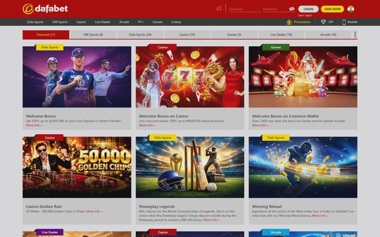Screen dimensions: 380x237
Task: Toggle password visibility eye icon
Action: [292, 9]
